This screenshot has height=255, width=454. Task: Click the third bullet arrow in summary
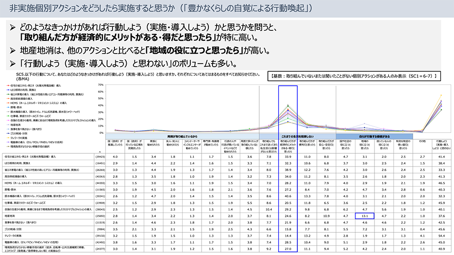13,62
